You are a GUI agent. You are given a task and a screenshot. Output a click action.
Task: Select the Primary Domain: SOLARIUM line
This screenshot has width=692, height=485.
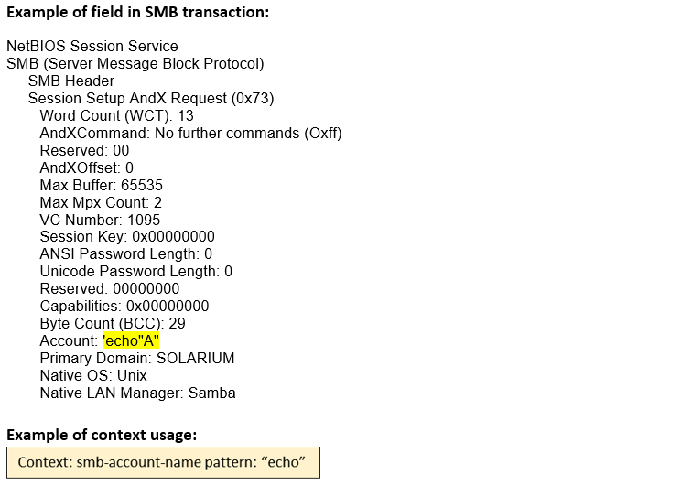137,358
